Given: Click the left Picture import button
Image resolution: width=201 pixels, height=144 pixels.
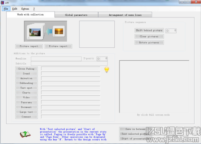Looking at the screenshot, I should pos(29,46).
